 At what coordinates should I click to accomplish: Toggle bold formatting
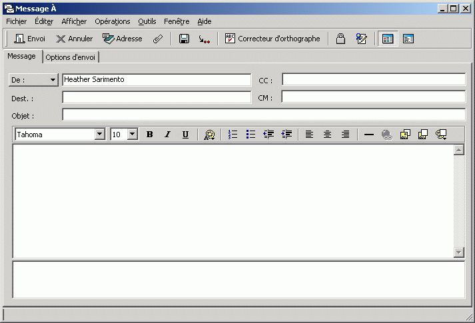150,135
